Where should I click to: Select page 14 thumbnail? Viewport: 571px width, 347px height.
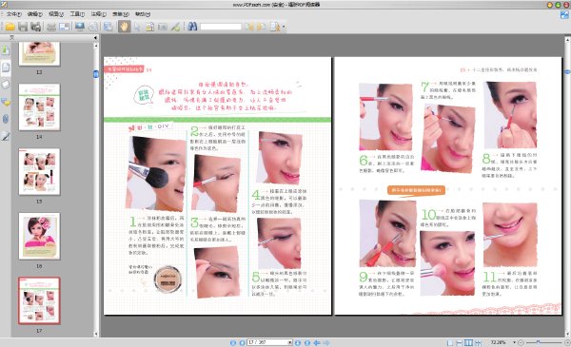[39, 106]
